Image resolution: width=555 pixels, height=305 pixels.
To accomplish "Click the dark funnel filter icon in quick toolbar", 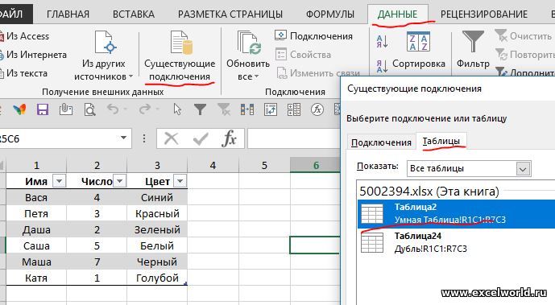I will pos(200,109).
